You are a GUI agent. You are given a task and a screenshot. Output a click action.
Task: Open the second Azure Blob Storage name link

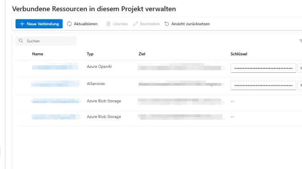click(x=55, y=117)
